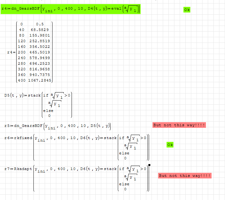Click the green Ok label beside r6
The height and width of the screenshot is (200, 225).
point(170,145)
